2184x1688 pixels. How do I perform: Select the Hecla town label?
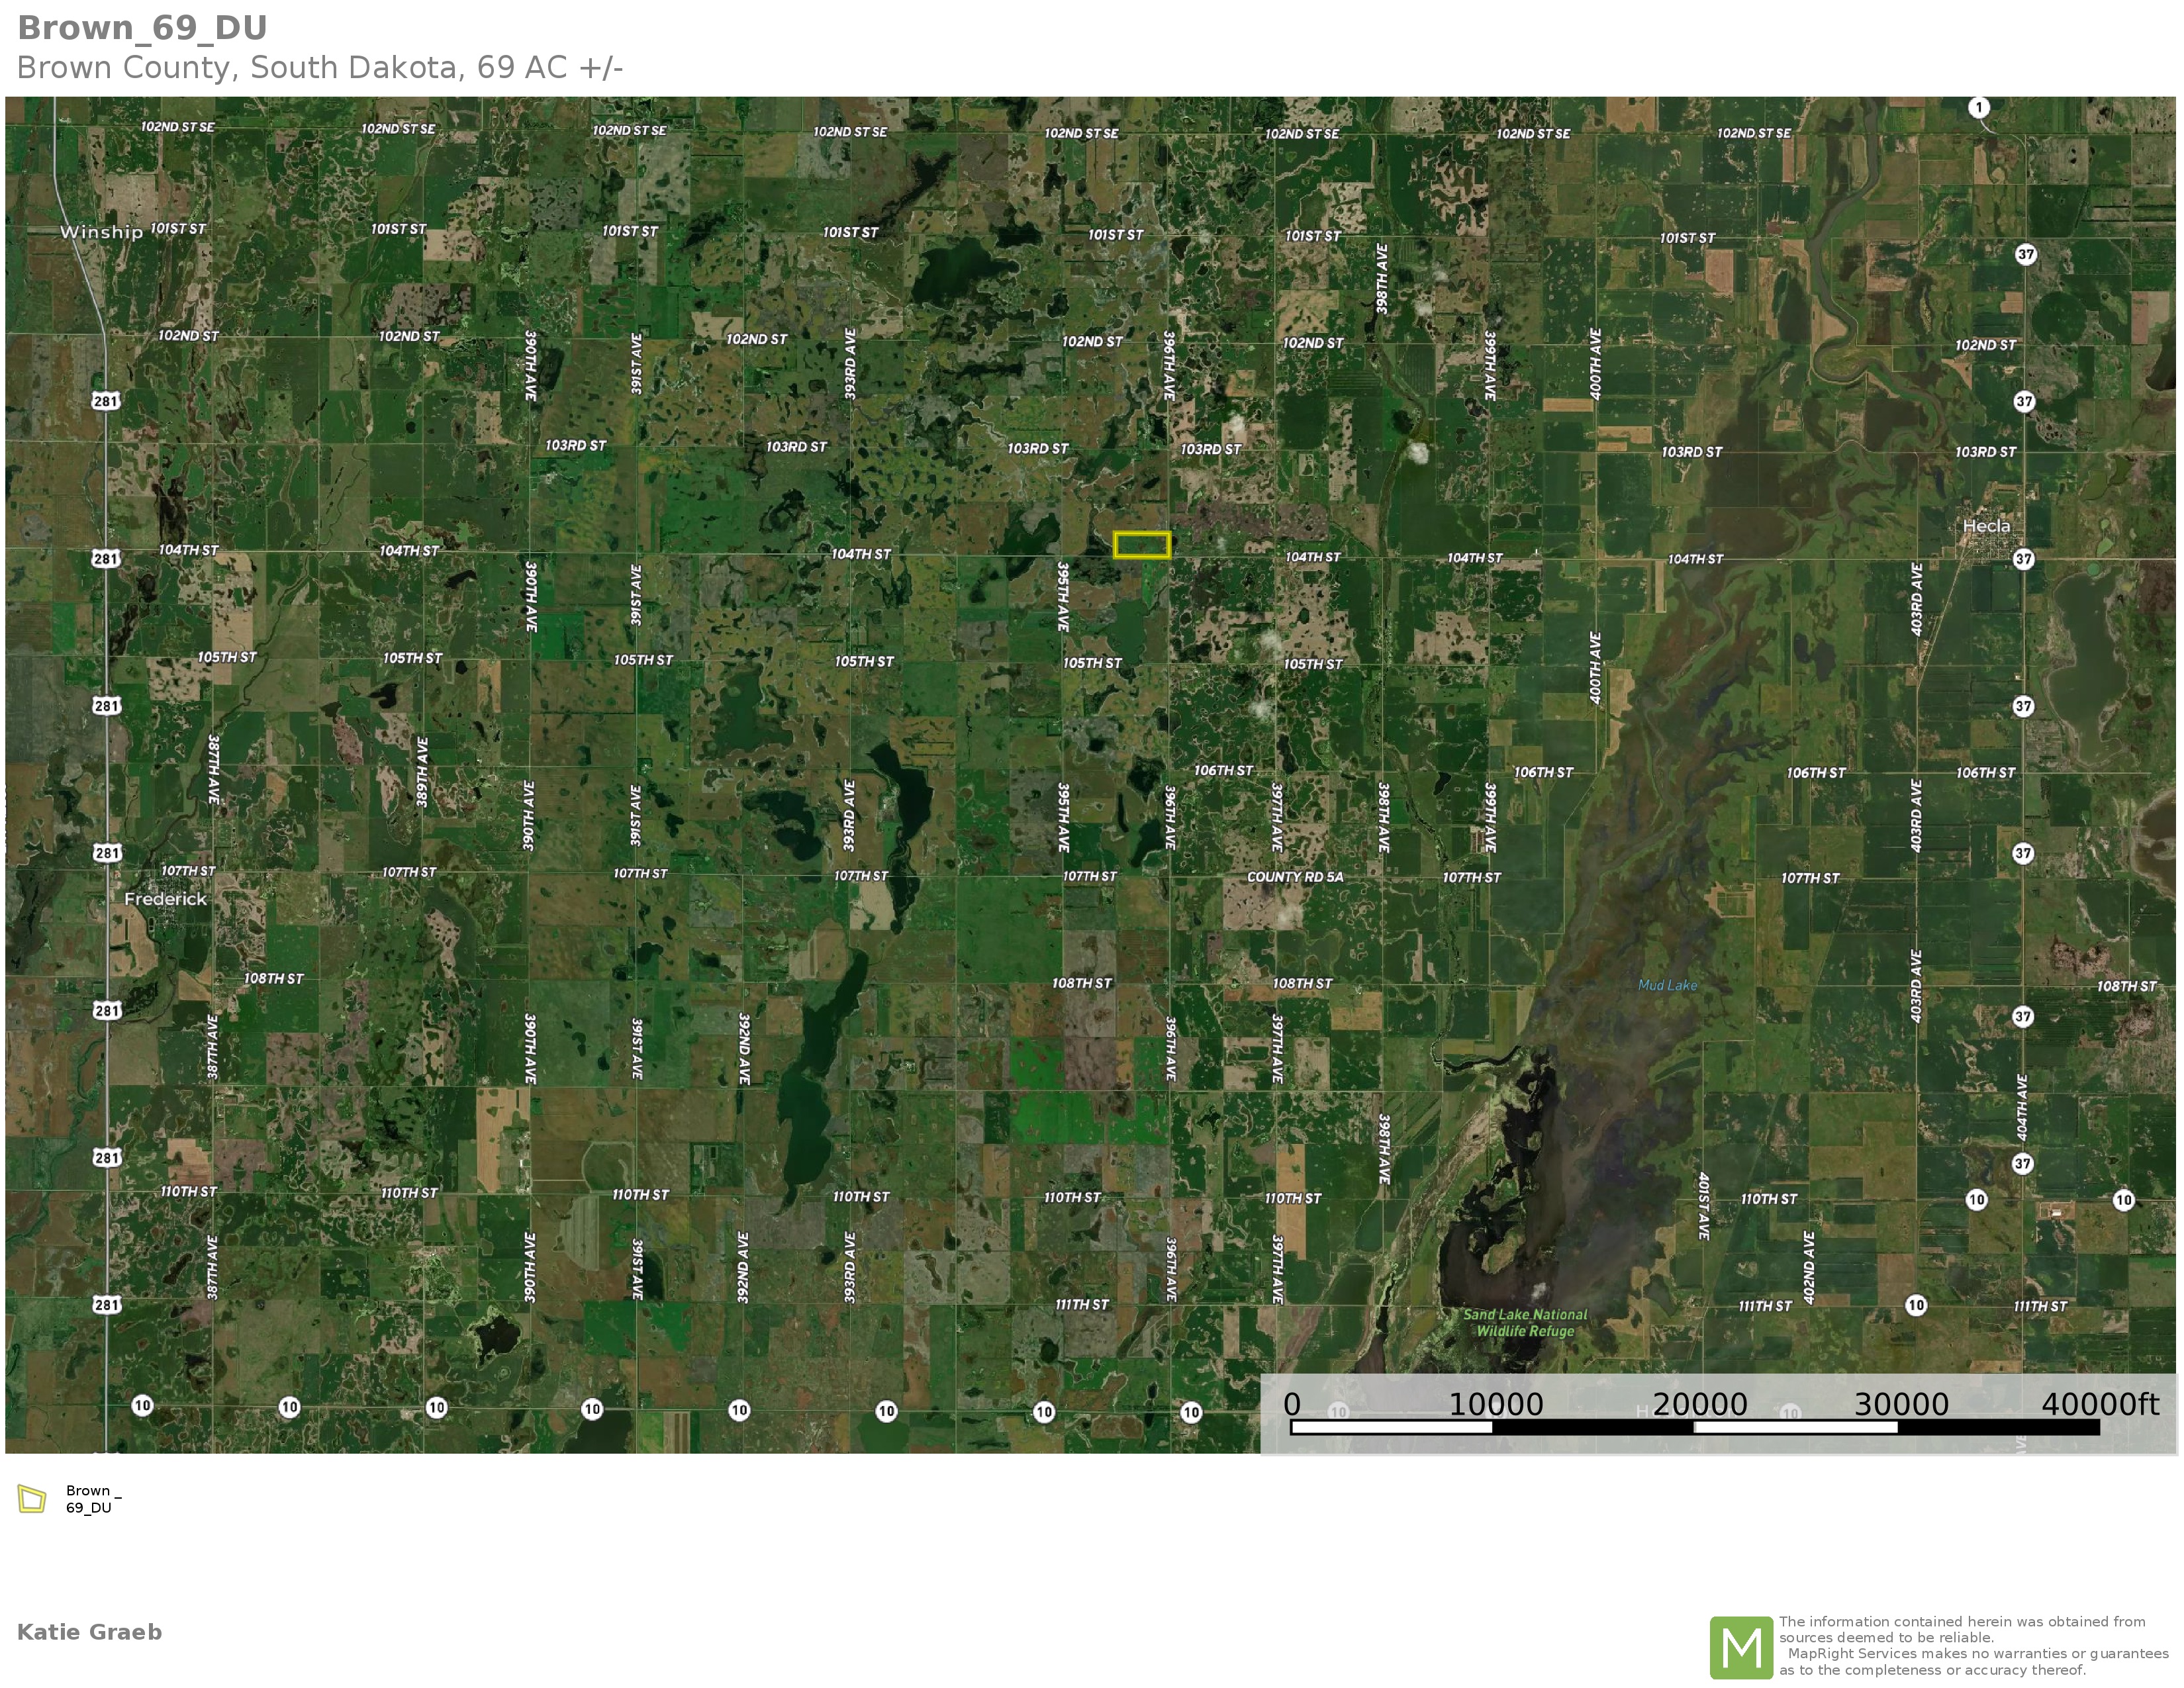coord(1986,526)
